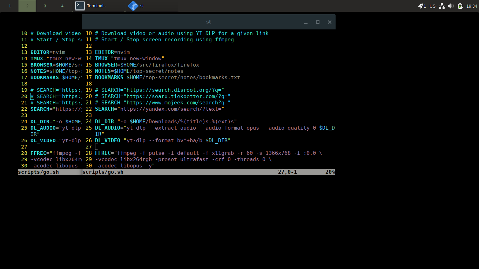Maximize the st window

(318, 22)
